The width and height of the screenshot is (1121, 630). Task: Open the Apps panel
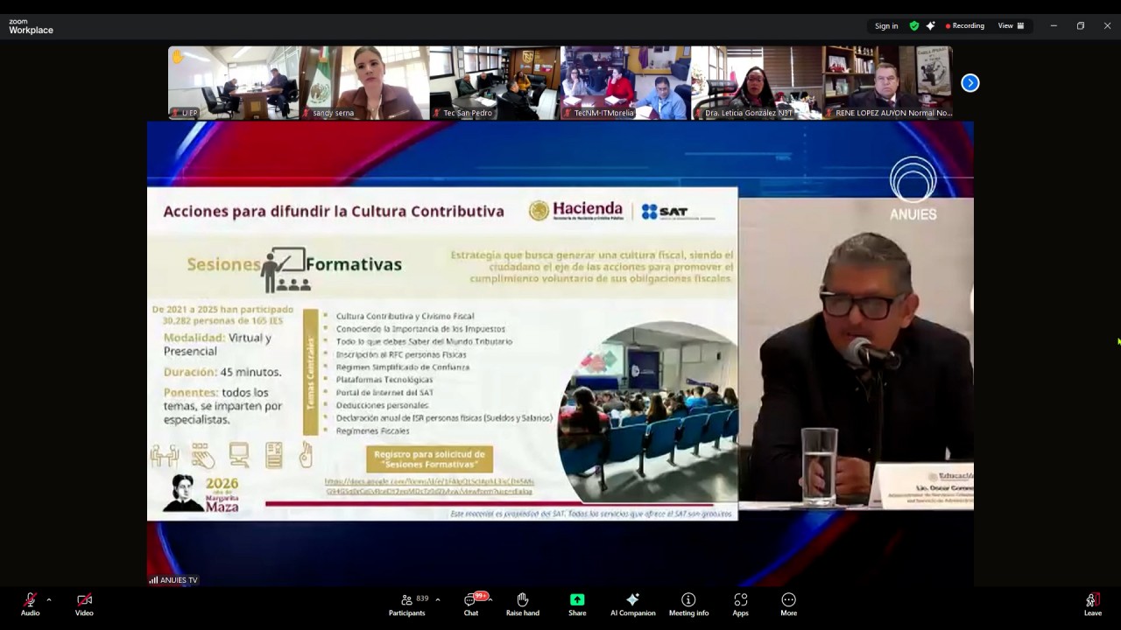740,604
